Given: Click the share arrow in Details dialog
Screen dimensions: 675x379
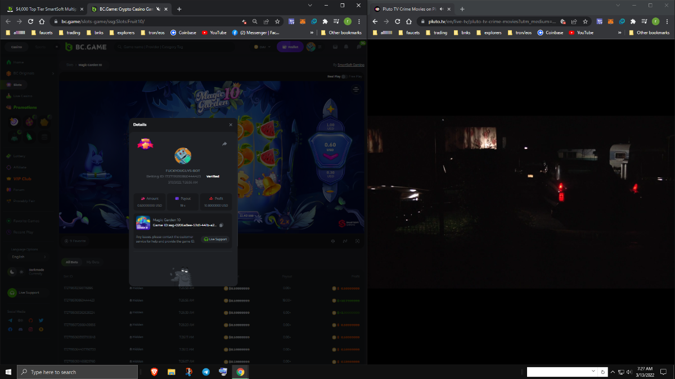Looking at the screenshot, I should (224, 144).
